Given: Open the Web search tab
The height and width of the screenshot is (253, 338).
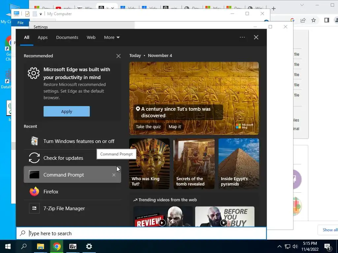Looking at the screenshot, I should (91, 38).
